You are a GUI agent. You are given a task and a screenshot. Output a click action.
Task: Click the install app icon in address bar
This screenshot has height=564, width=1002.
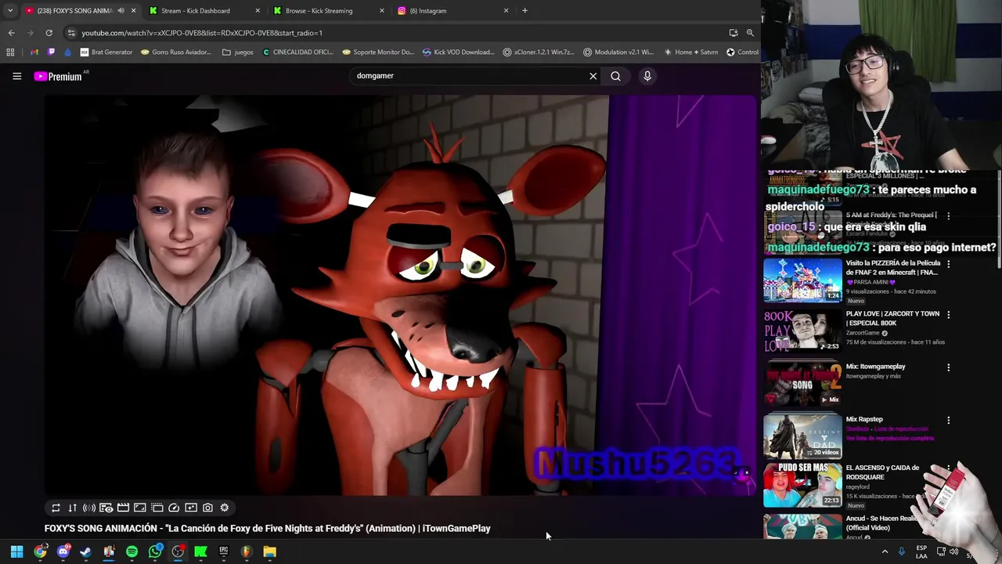733,33
